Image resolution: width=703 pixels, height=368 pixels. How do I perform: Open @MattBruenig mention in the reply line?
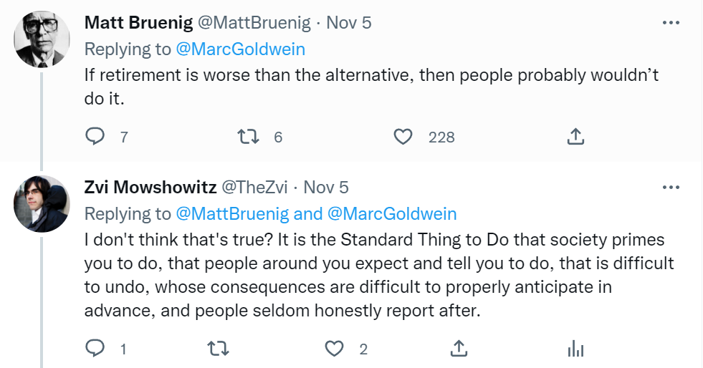(232, 213)
